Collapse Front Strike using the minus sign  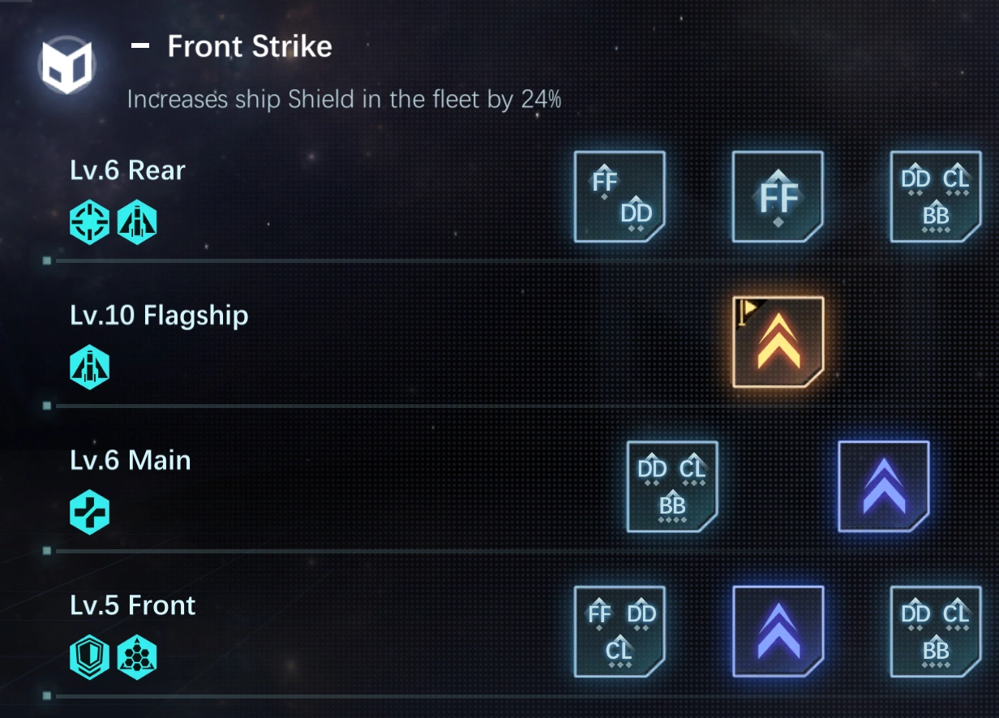pos(140,47)
